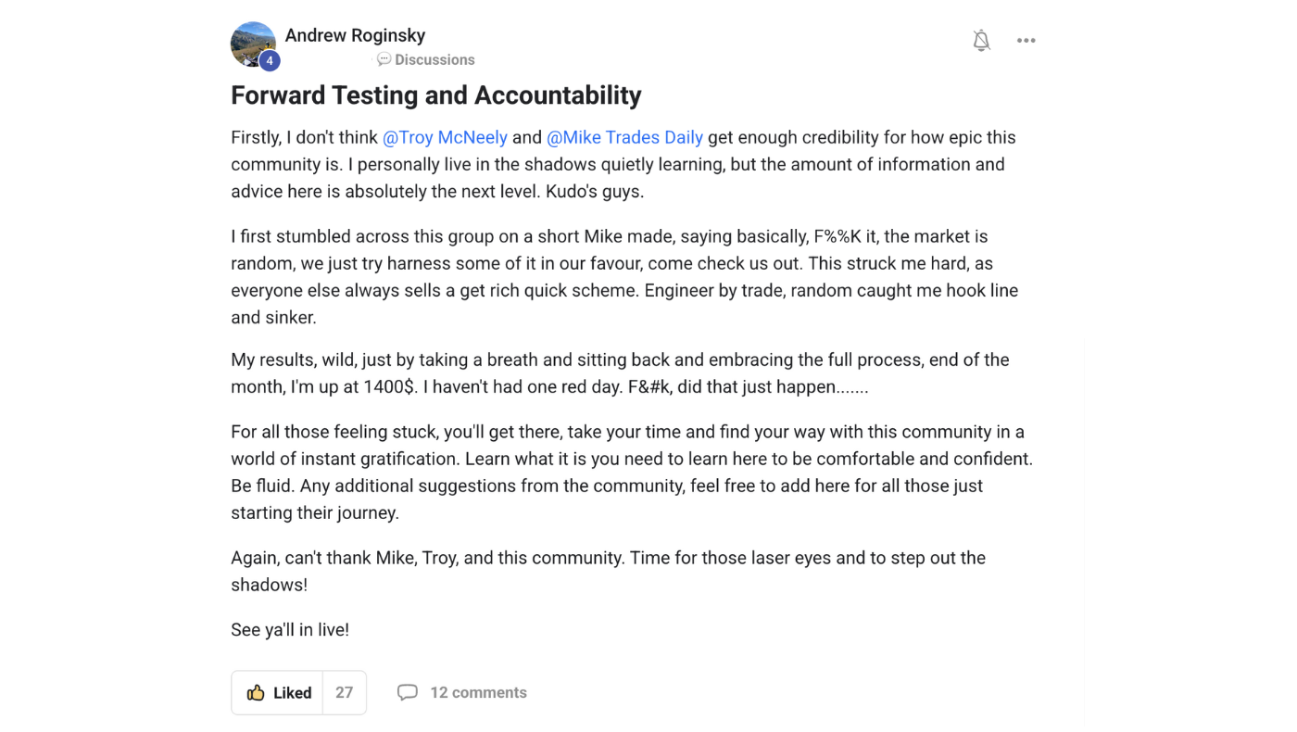Click the level 4 badge on avatar

click(270, 61)
